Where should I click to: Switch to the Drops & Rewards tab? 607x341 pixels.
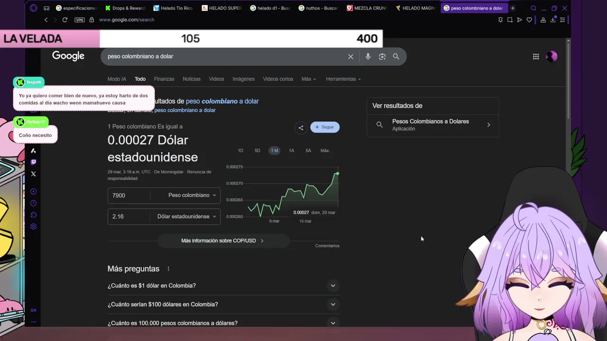[x=125, y=8]
